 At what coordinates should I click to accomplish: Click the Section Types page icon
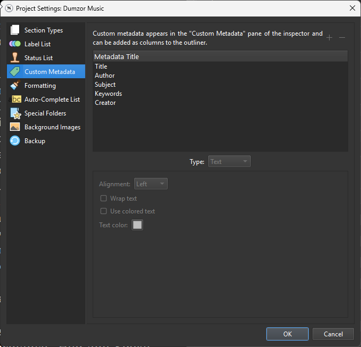pyautogui.click(x=15, y=30)
